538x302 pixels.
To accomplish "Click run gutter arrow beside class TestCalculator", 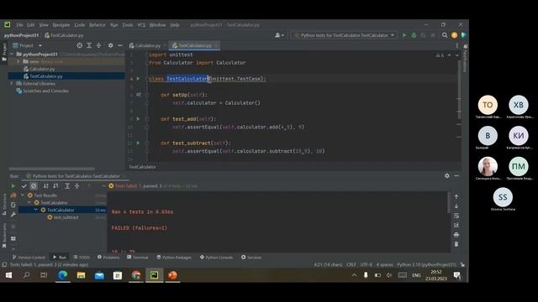I will click(x=138, y=79).
